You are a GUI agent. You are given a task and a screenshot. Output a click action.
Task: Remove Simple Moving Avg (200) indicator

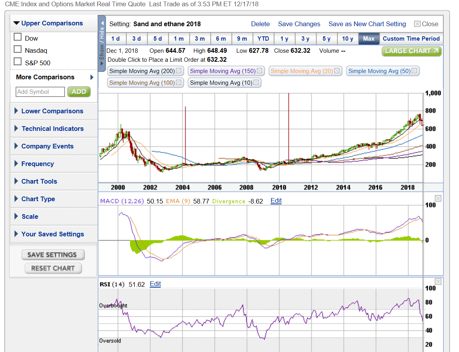pyautogui.click(x=179, y=71)
